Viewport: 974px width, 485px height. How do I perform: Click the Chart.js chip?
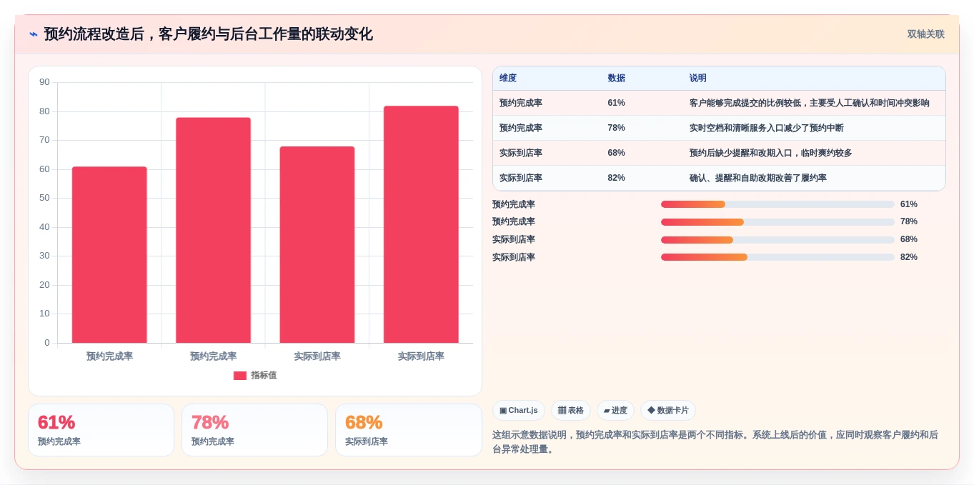tap(519, 411)
